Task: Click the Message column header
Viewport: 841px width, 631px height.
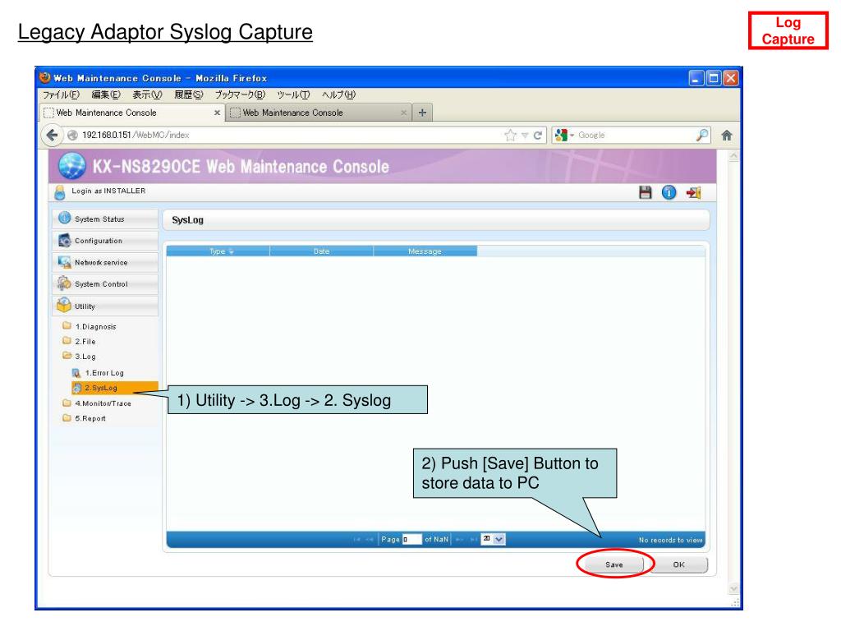Action: tap(425, 251)
